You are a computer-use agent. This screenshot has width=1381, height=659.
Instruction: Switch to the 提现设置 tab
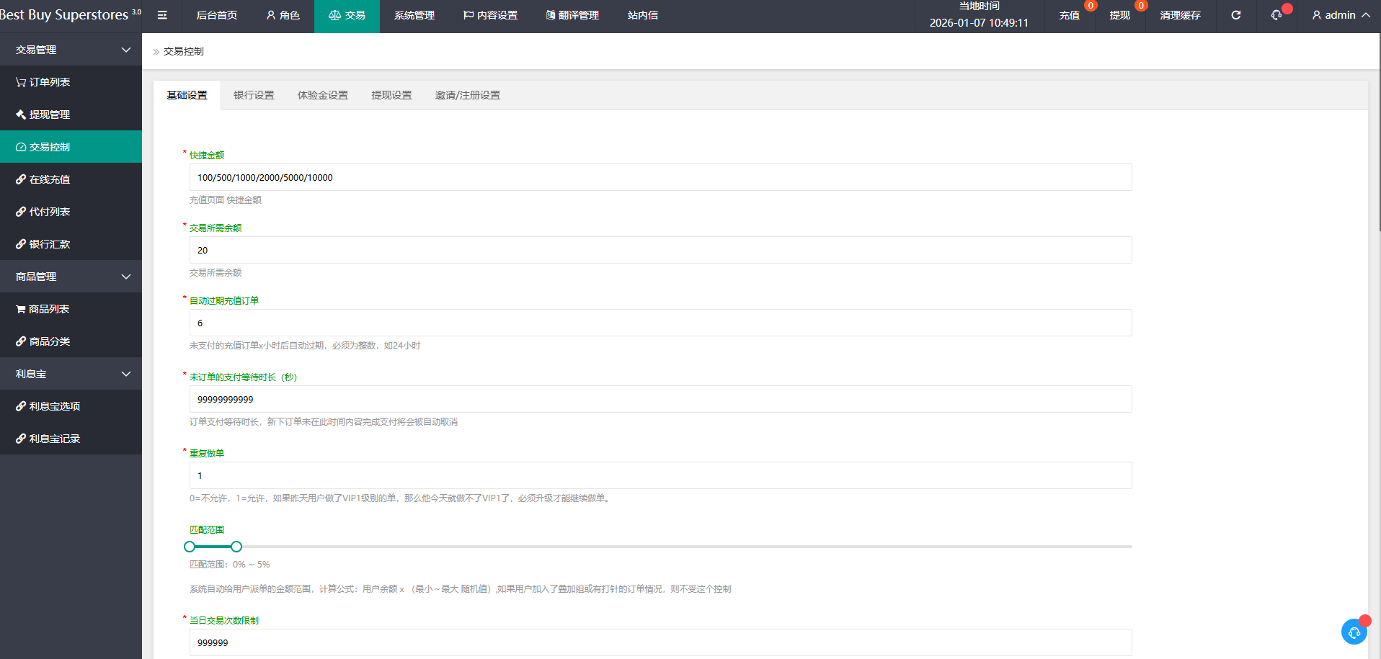(x=391, y=95)
